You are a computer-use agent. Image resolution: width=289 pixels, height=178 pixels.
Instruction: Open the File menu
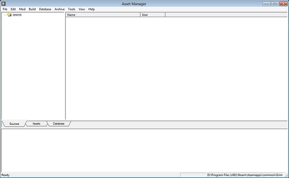pyautogui.click(x=5, y=9)
